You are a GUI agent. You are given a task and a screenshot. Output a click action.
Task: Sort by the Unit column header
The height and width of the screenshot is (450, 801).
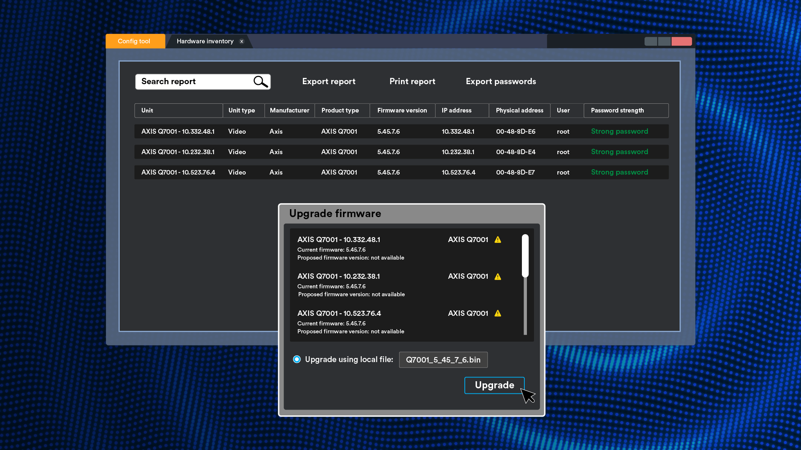pos(178,110)
